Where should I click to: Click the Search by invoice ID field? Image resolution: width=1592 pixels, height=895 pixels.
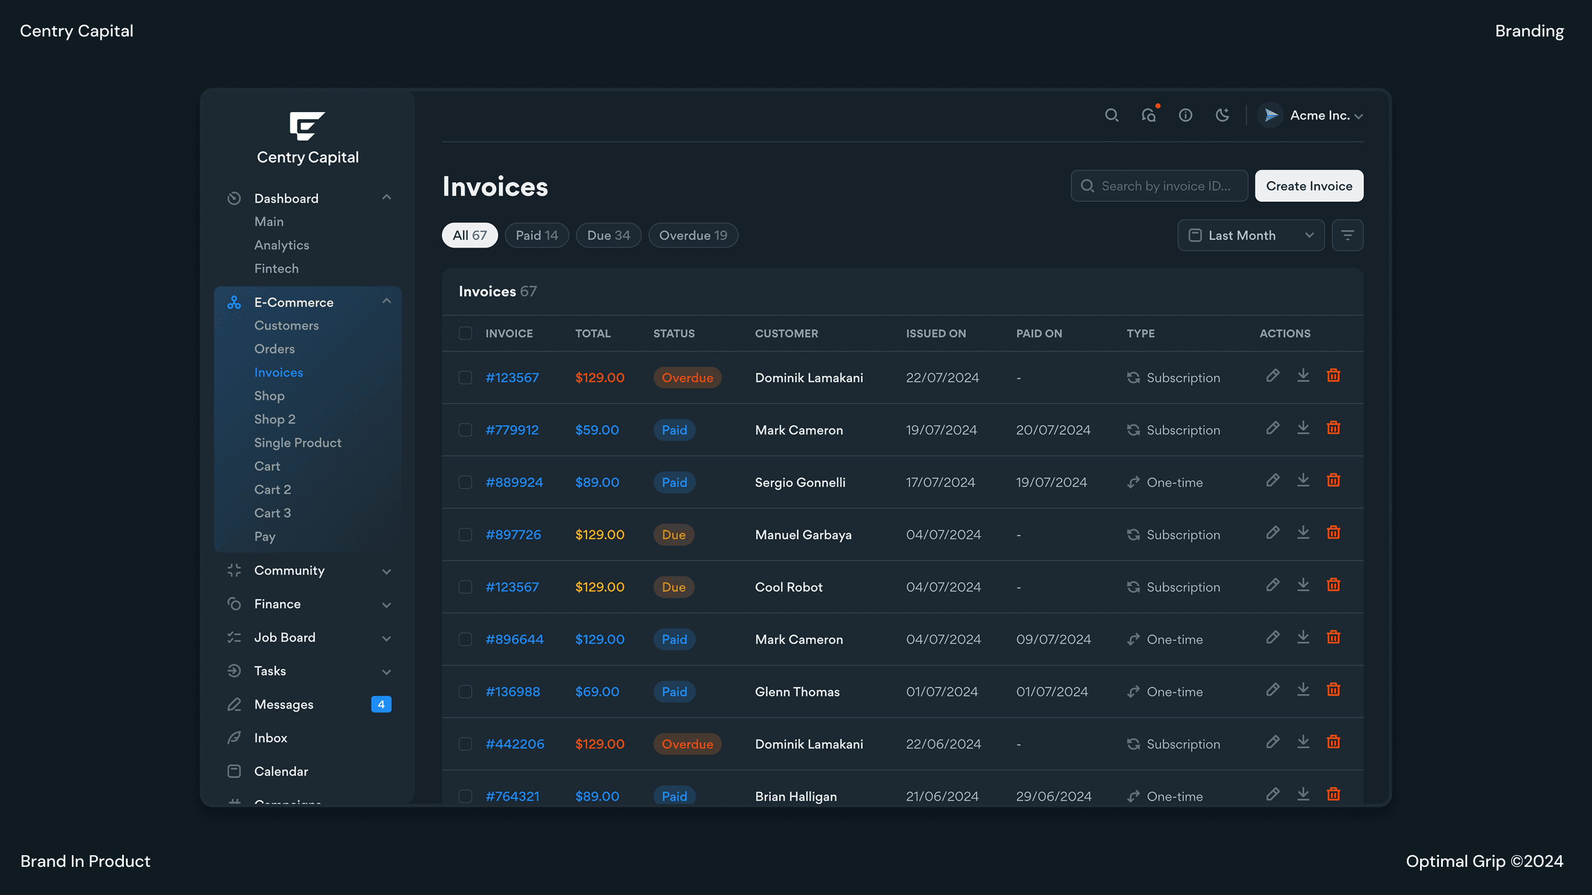1165,186
